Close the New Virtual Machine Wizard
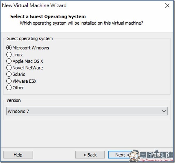Viewport: 175px width, 163px height. coord(167,5)
